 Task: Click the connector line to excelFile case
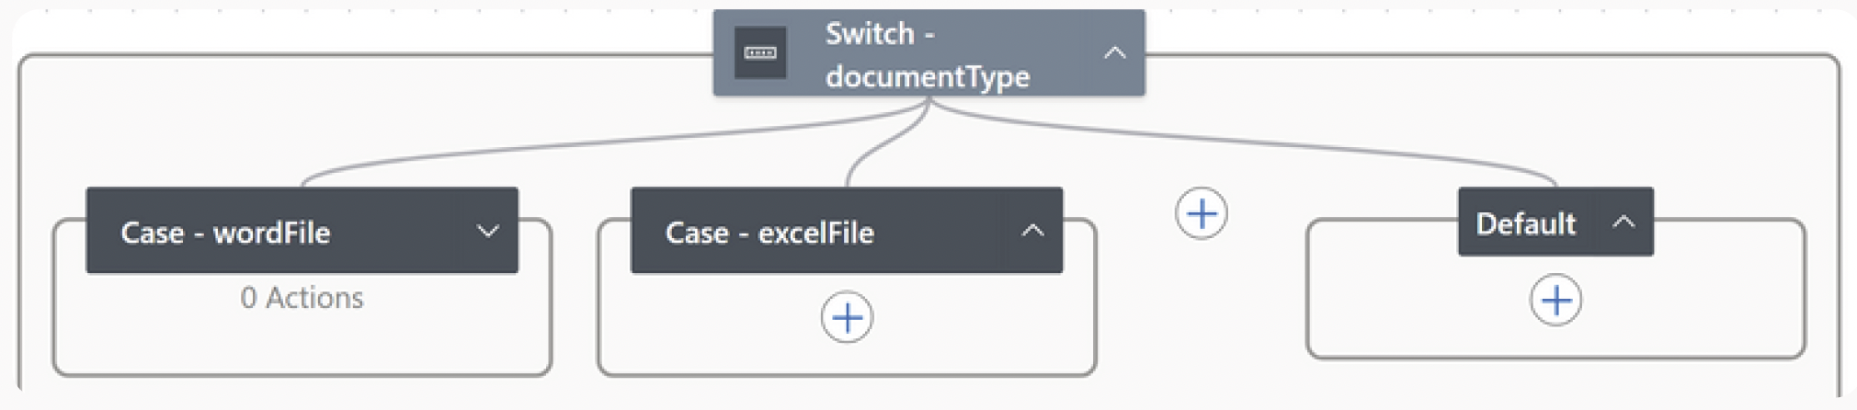click(884, 144)
